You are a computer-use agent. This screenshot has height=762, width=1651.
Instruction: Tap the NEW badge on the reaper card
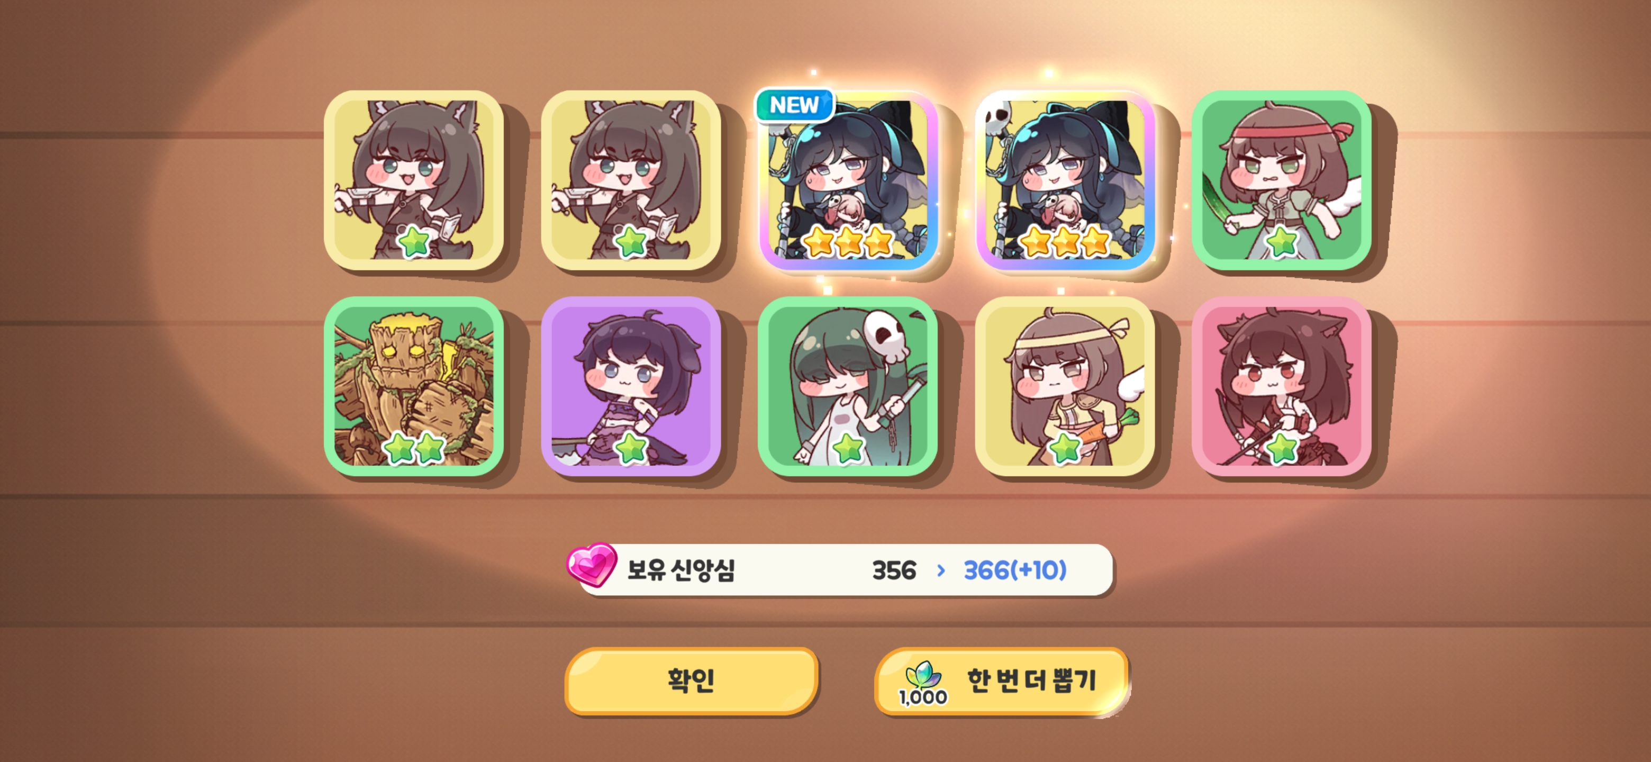tap(794, 104)
